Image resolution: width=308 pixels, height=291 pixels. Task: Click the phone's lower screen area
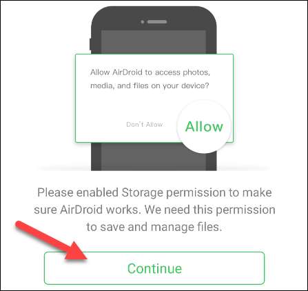click(x=154, y=157)
